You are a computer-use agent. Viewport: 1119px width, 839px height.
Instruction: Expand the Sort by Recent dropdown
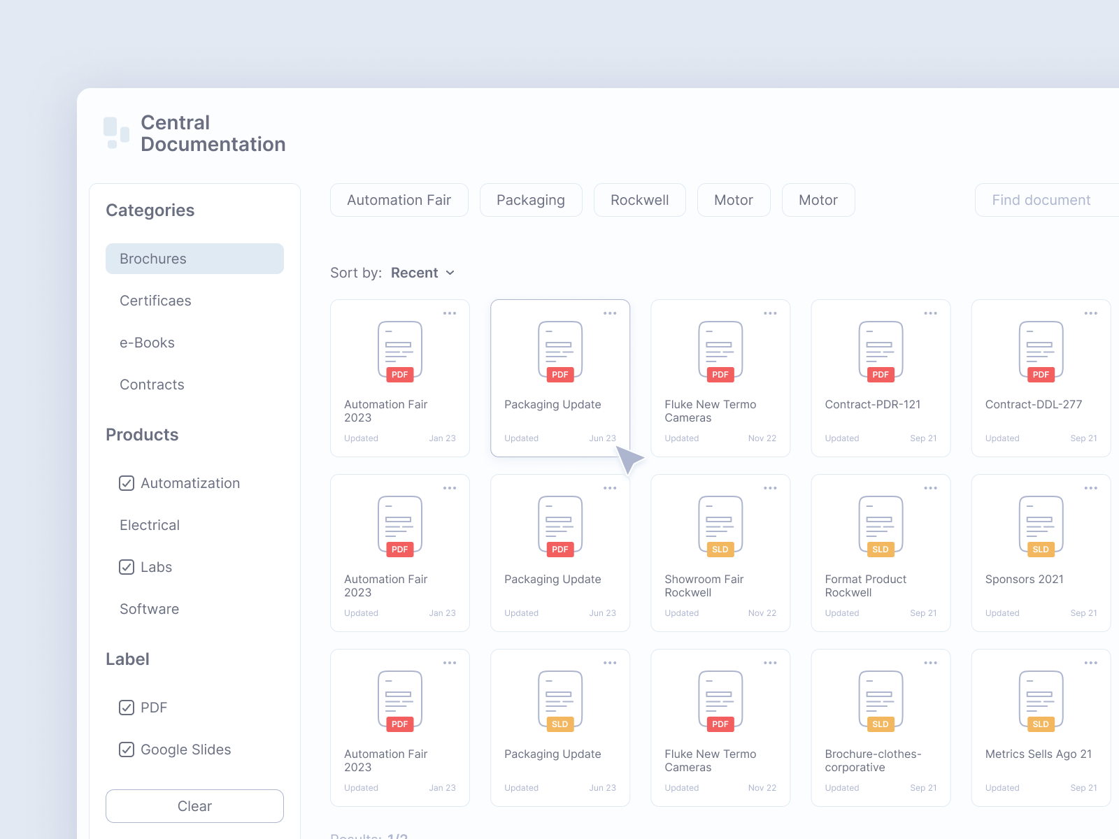tap(422, 273)
